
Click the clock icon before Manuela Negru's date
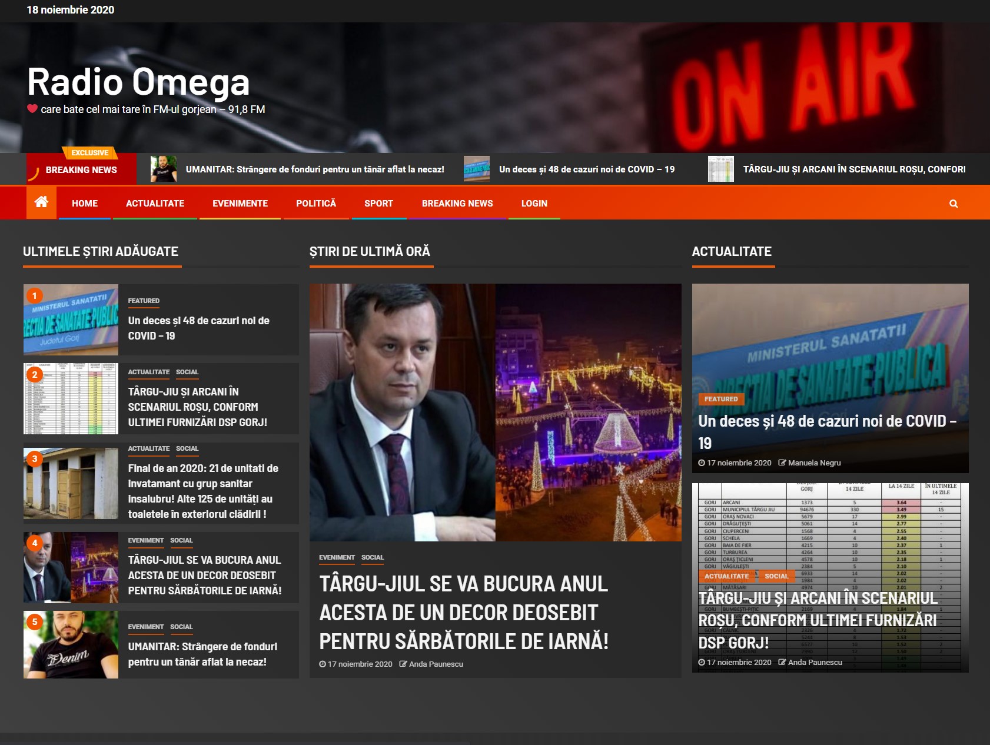702,463
